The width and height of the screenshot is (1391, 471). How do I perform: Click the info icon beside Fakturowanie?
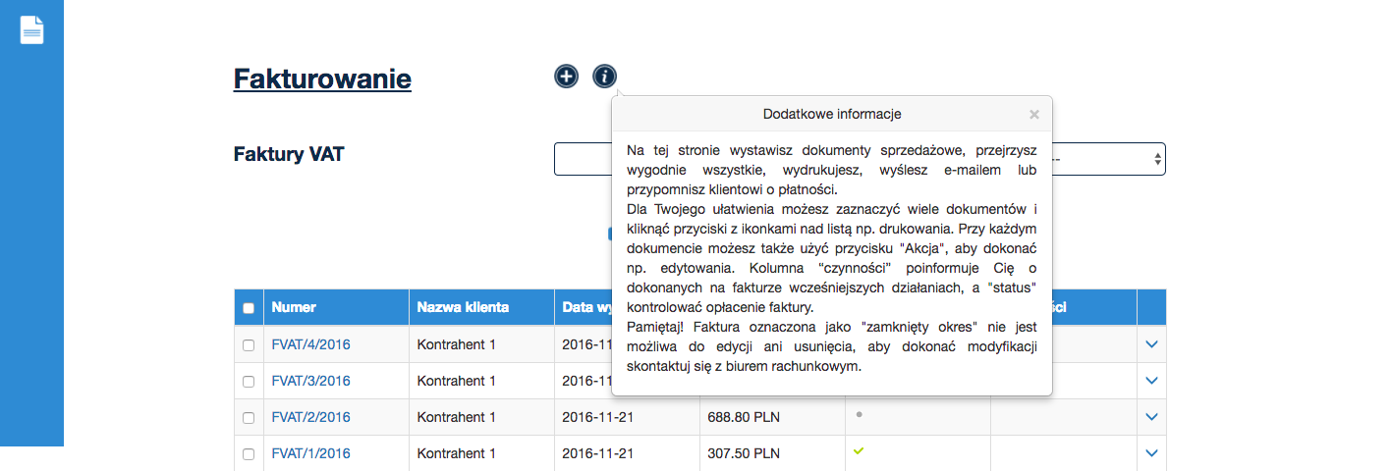pyautogui.click(x=605, y=76)
